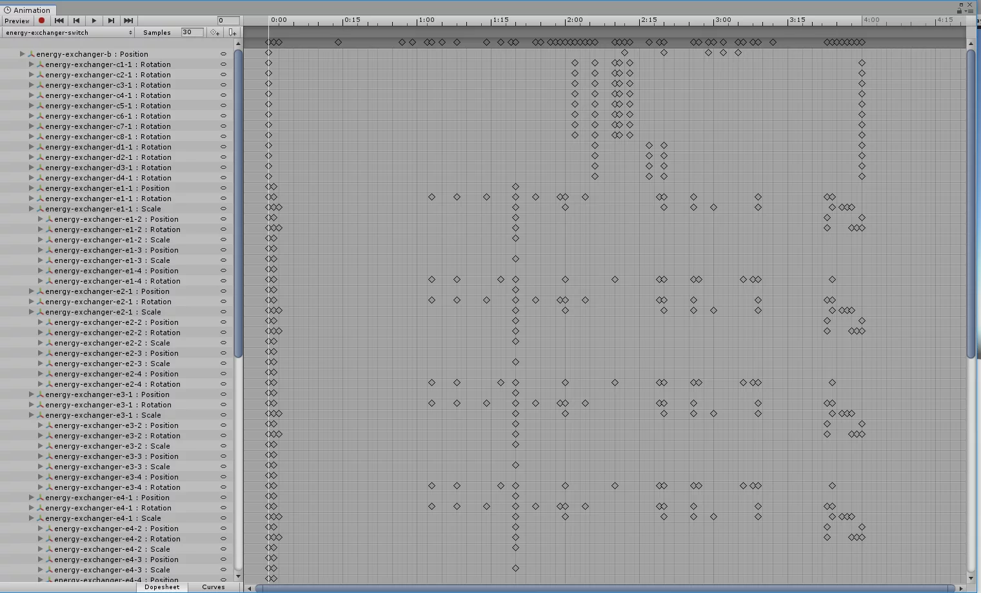This screenshot has width=981, height=593.
Task: Click transform icon of energy-exchanger-b Position
Action: point(31,54)
